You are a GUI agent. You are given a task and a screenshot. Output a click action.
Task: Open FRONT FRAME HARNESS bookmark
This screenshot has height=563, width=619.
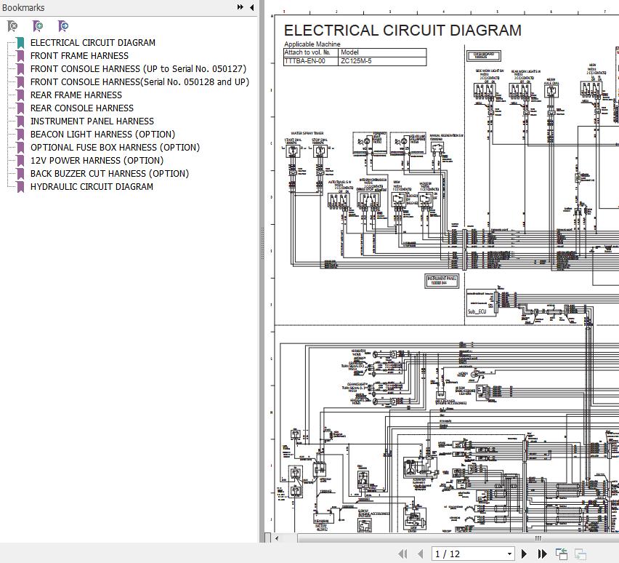click(79, 56)
